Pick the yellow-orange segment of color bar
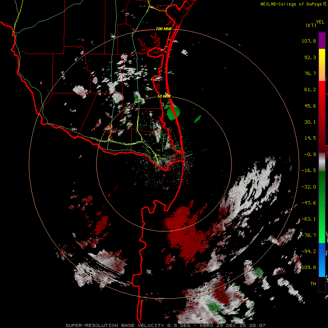The height and width of the screenshot is (328, 328). 322,65
